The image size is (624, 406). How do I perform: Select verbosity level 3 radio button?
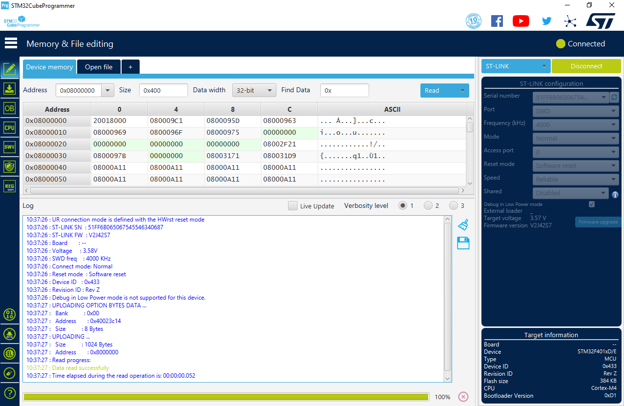pyautogui.click(x=454, y=205)
